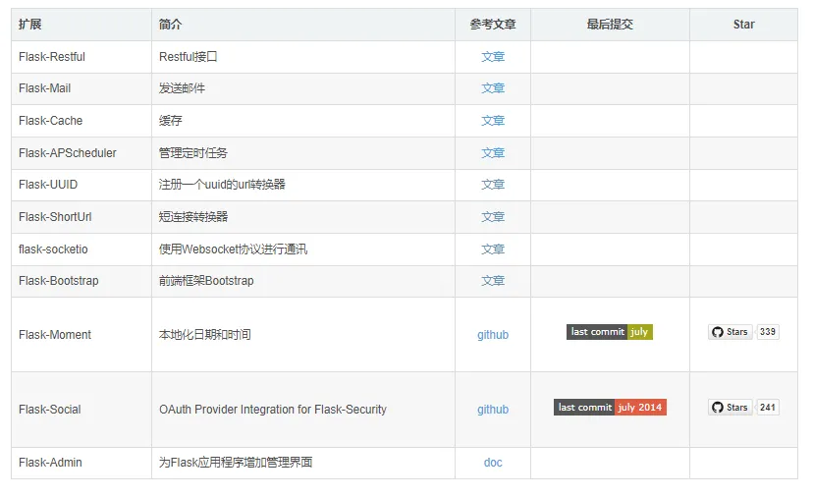Open the 文章 link for Flask-Mail

[493, 88]
